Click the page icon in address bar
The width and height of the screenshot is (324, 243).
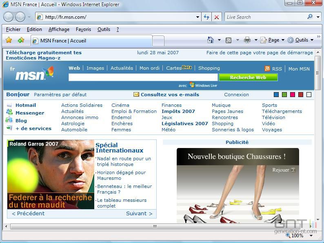[40, 17]
